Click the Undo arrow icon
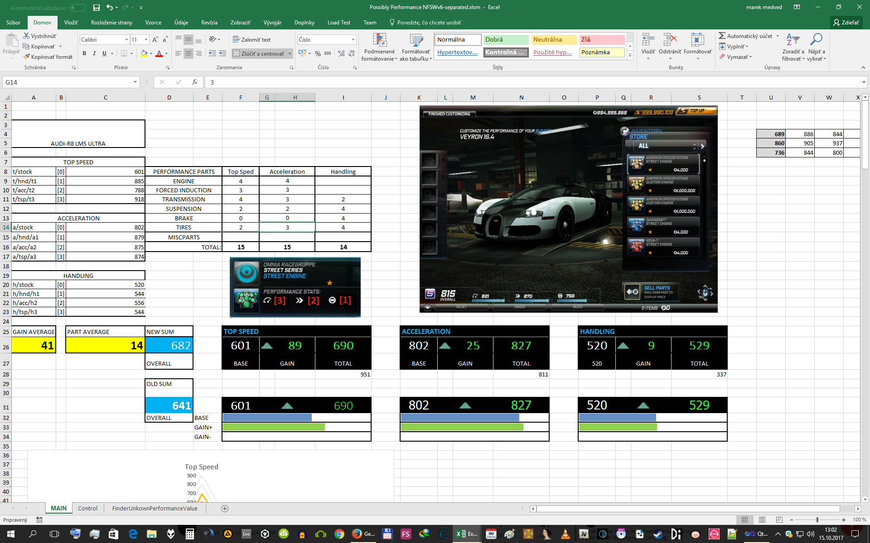This screenshot has width=870, height=543. [109, 7]
